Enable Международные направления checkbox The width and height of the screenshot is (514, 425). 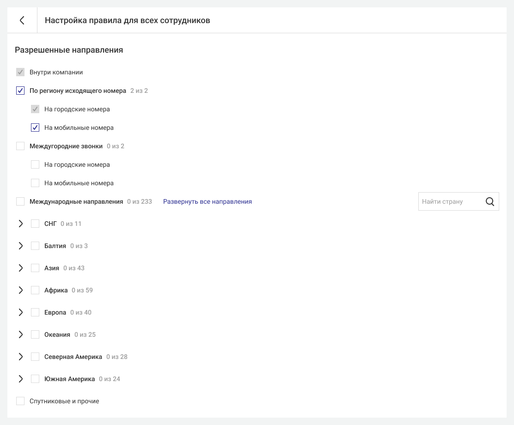(20, 201)
